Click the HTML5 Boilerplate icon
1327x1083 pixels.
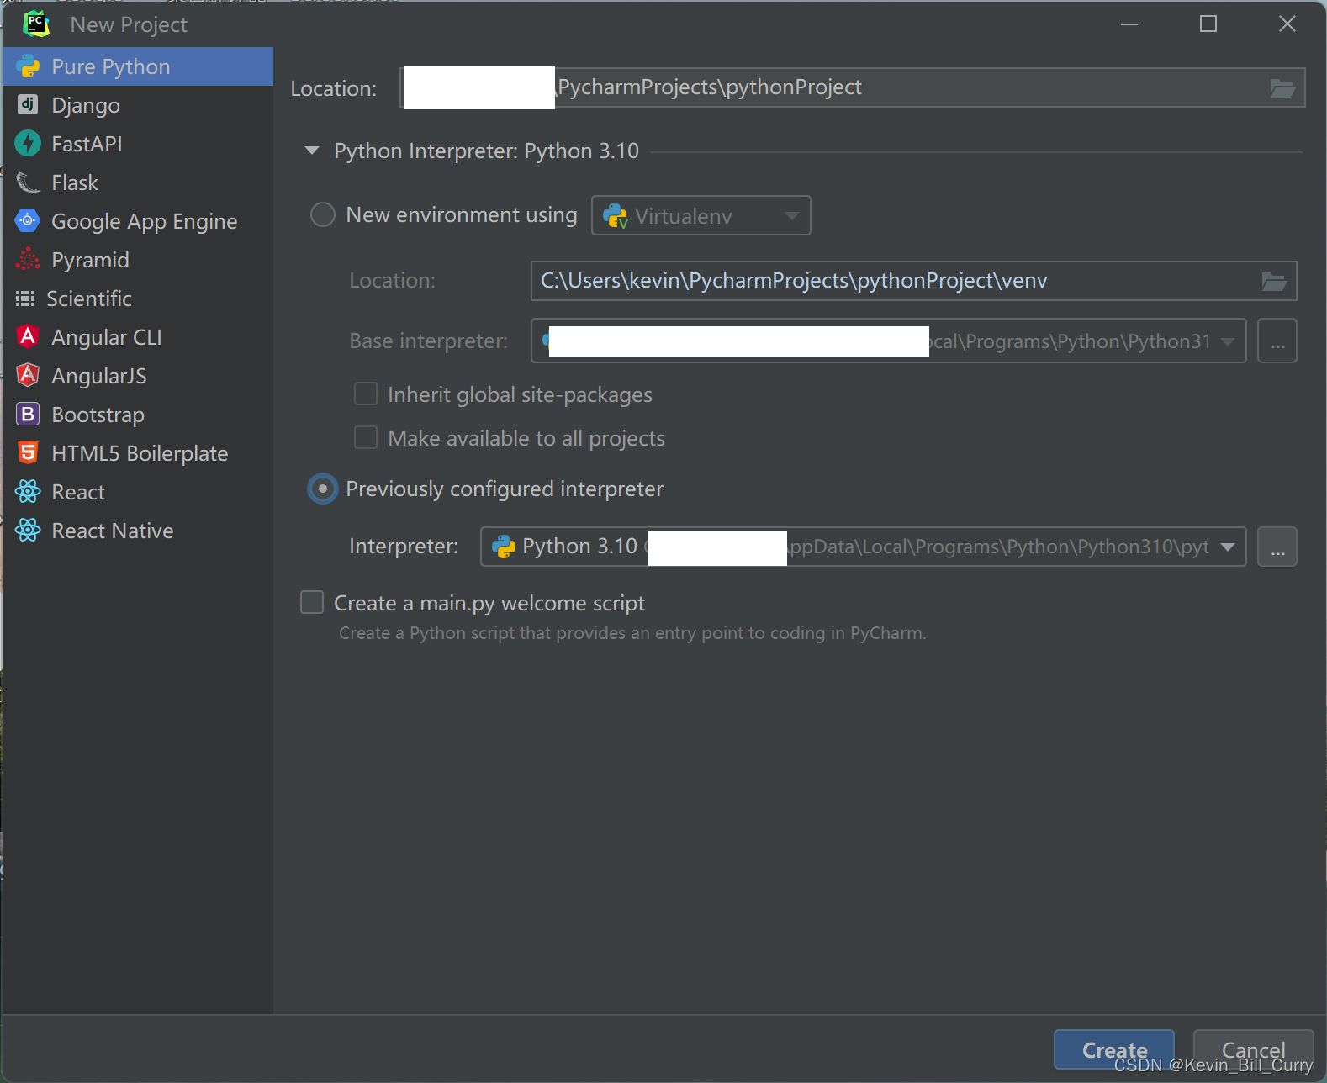click(x=28, y=452)
